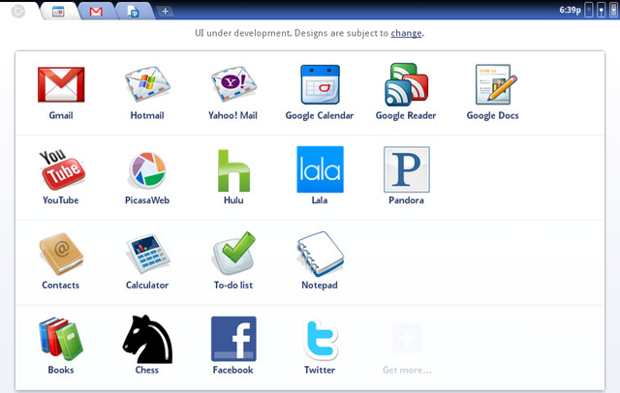Click the 'Google Calendar' label

coord(320,116)
